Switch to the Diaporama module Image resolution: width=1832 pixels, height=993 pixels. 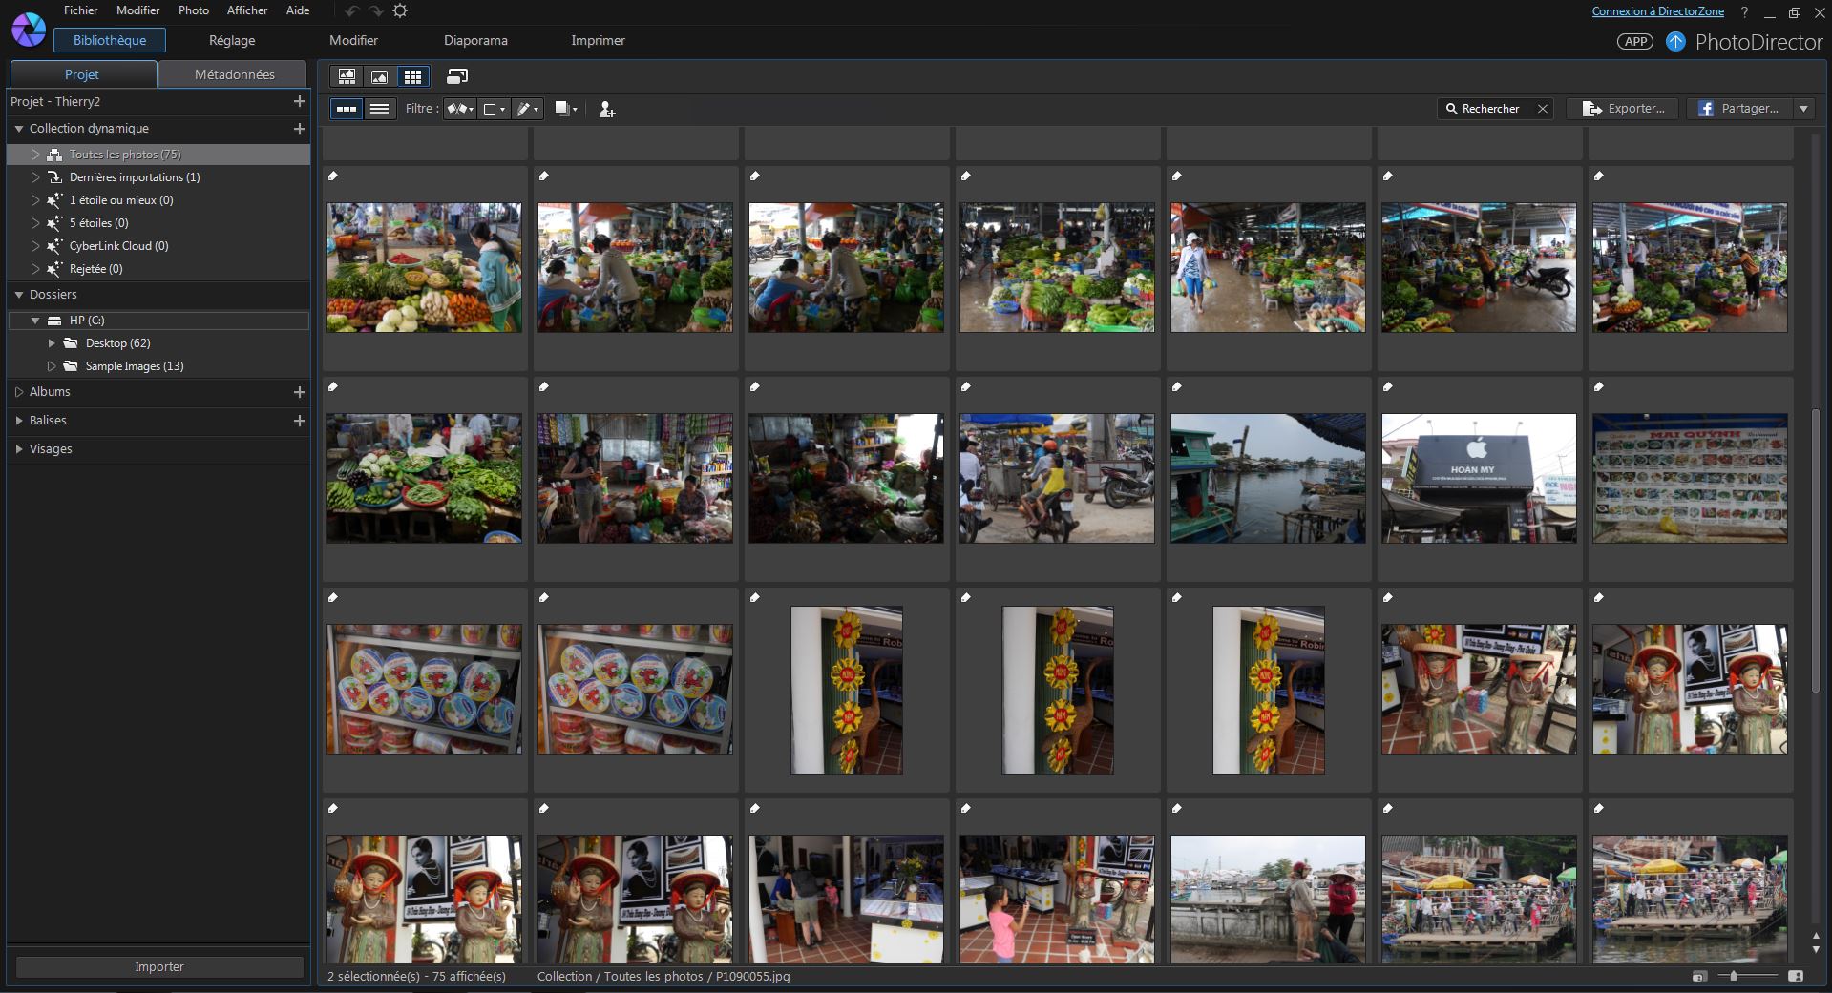[x=475, y=40]
